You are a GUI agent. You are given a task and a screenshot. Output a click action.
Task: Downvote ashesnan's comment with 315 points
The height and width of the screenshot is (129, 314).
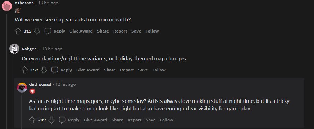pyautogui.click(x=37, y=31)
